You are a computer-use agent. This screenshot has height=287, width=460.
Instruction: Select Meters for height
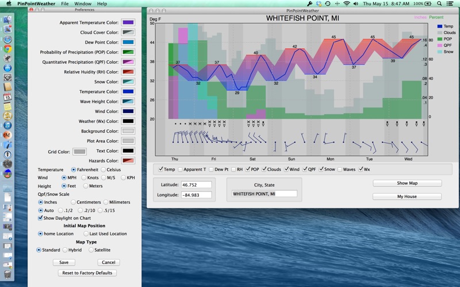tap(86, 185)
